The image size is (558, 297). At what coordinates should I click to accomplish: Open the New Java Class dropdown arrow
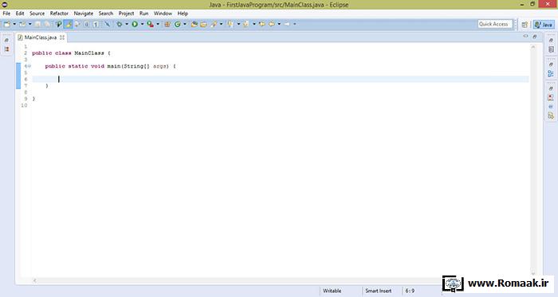(x=185, y=24)
